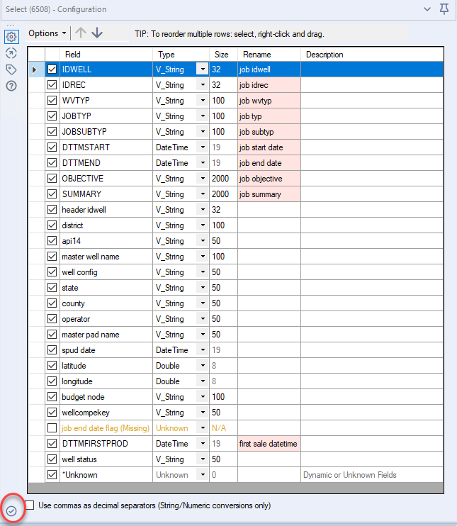Open type dropdown for longitude
Image resolution: width=457 pixels, height=526 pixels.
tap(203, 381)
